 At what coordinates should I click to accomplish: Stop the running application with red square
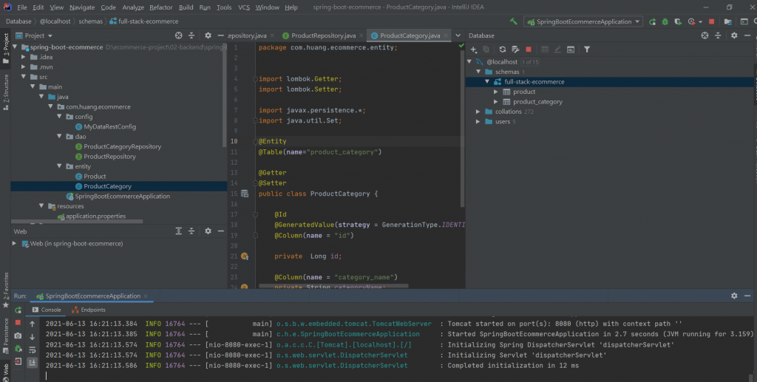[x=711, y=21]
